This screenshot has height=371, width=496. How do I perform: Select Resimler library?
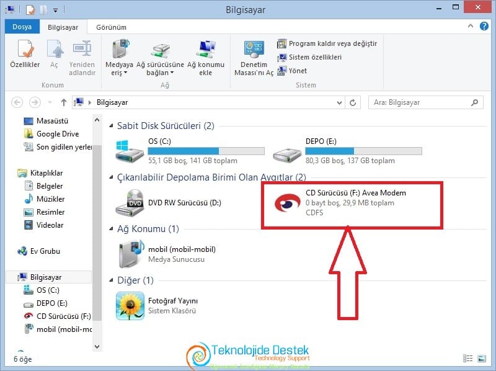tap(44, 212)
